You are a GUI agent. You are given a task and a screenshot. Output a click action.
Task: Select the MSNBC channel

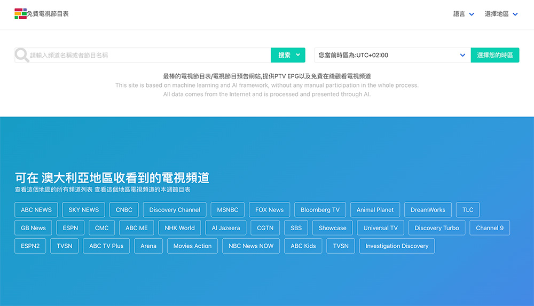227,209
